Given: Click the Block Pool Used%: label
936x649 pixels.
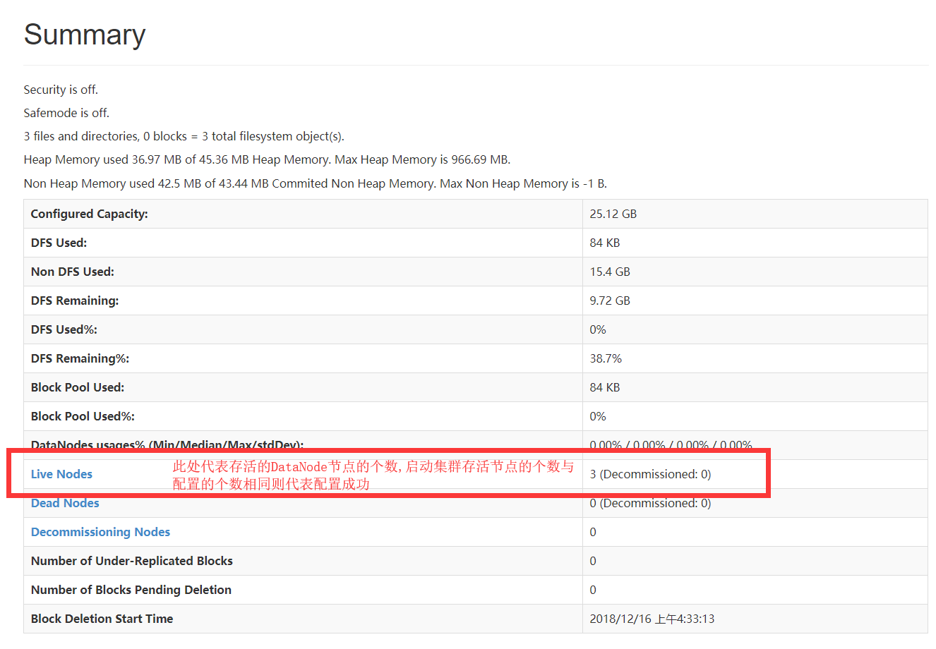Looking at the screenshot, I should tap(83, 416).
